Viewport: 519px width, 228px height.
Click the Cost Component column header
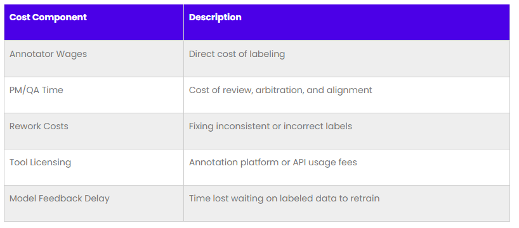94,22
